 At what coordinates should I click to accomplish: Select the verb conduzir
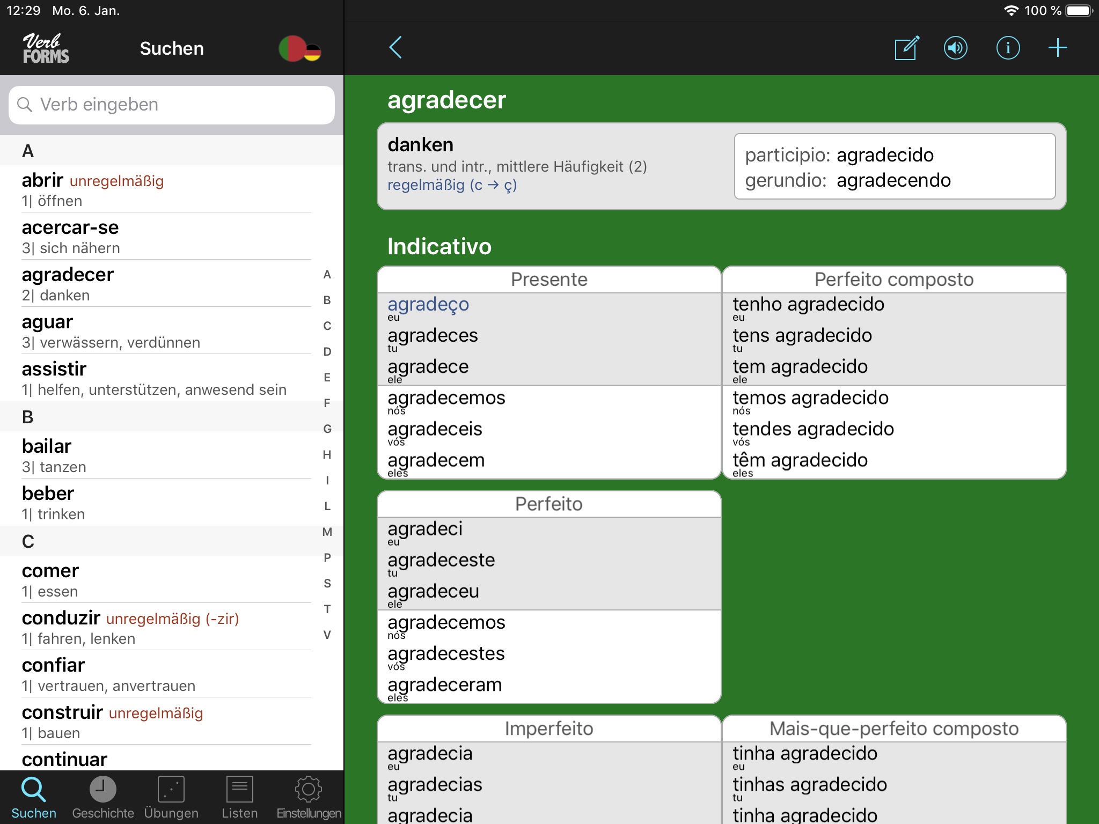pyautogui.click(x=166, y=627)
